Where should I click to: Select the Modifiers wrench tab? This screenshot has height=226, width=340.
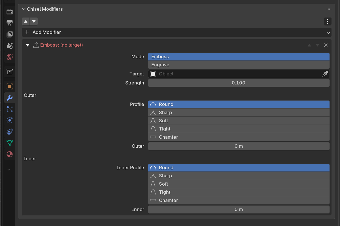point(10,98)
